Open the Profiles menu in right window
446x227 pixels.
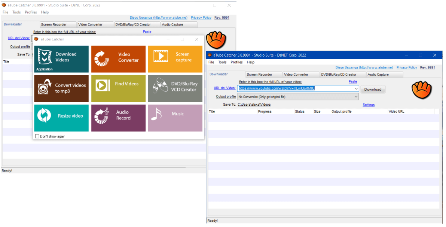click(236, 62)
